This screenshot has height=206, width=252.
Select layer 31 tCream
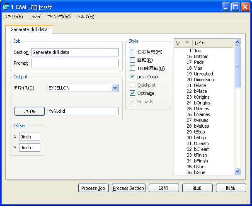pyautogui.click(x=204, y=143)
